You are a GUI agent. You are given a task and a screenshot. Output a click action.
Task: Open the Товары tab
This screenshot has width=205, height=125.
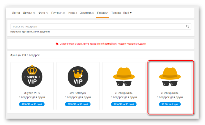(116, 13)
